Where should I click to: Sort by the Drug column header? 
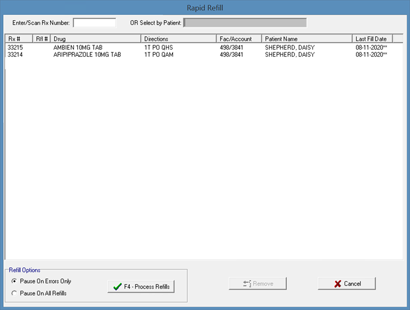(x=96, y=39)
